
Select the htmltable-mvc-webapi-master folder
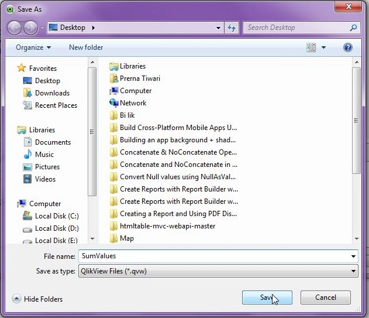pyautogui.click(x=163, y=226)
